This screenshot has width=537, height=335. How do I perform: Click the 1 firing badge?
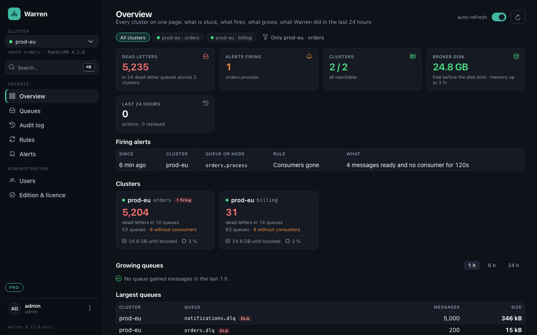coord(183,200)
